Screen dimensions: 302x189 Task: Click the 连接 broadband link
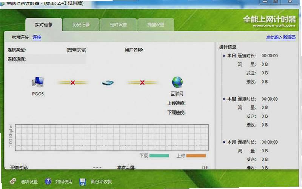[x=37, y=37]
